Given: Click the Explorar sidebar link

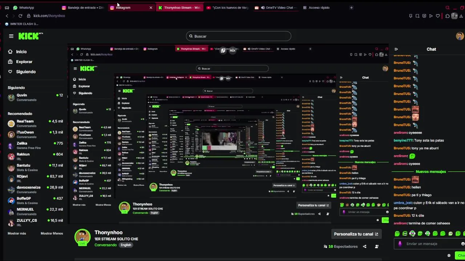Looking at the screenshot, I should coord(24,62).
